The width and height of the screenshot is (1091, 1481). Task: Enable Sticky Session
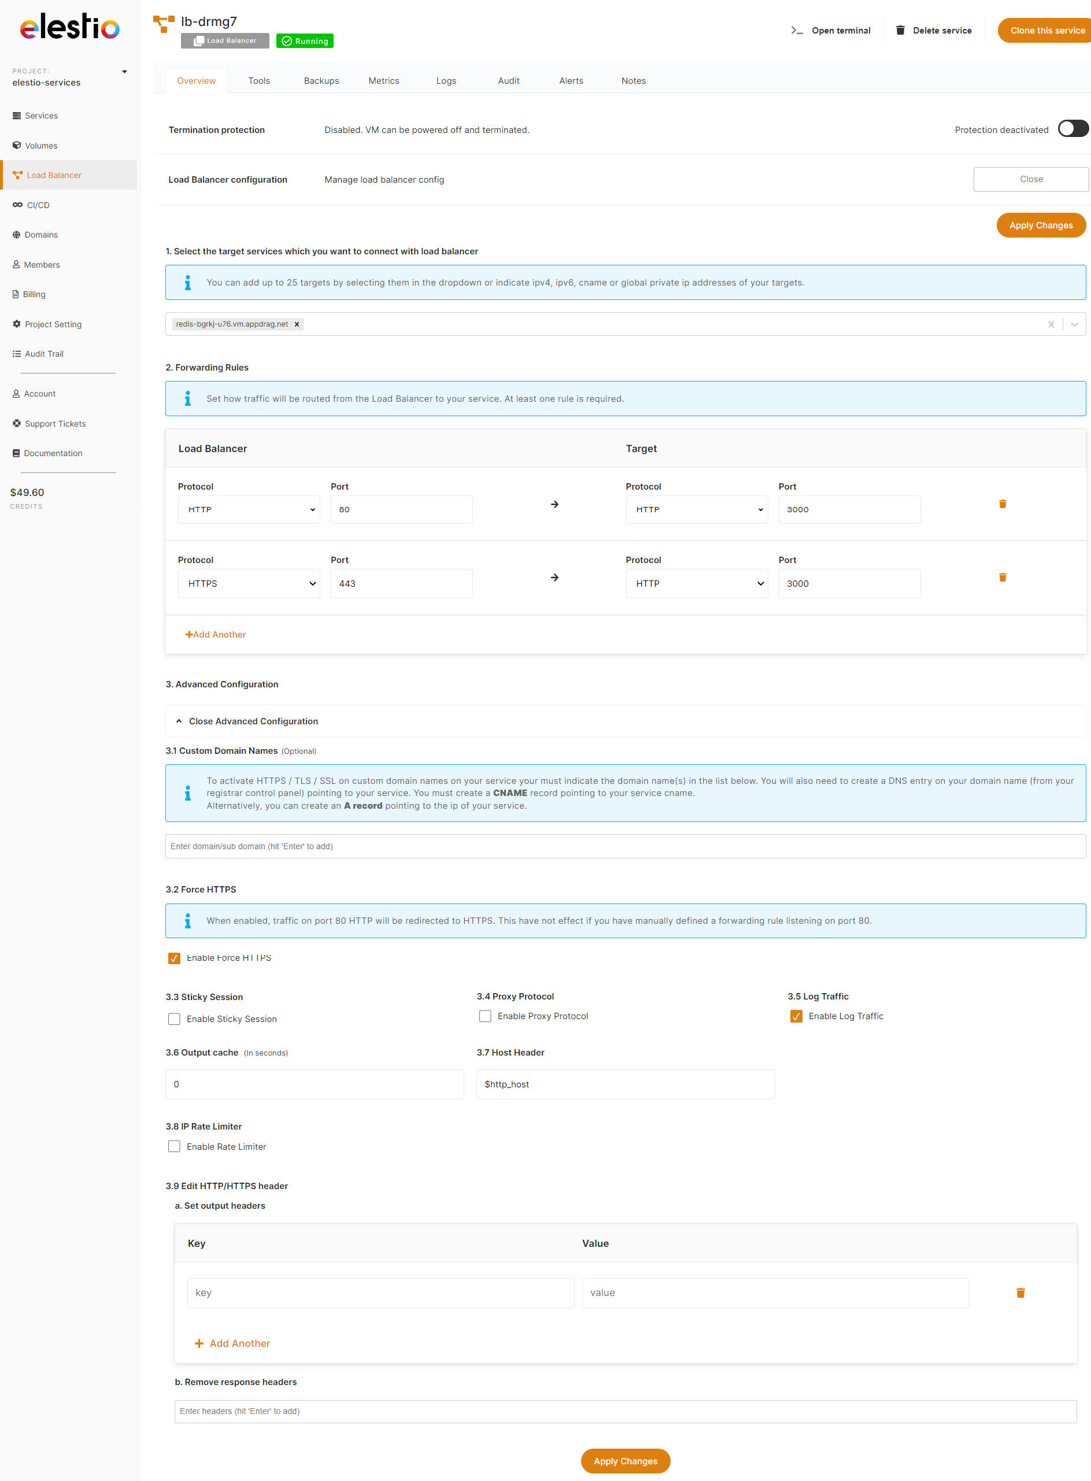173,1019
